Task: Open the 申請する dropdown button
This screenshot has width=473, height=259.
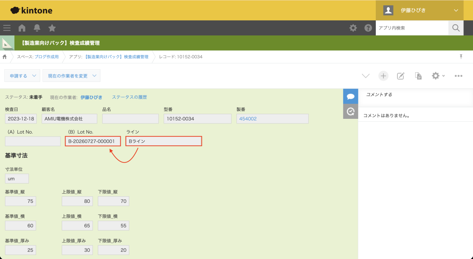Action: point(22,76)
